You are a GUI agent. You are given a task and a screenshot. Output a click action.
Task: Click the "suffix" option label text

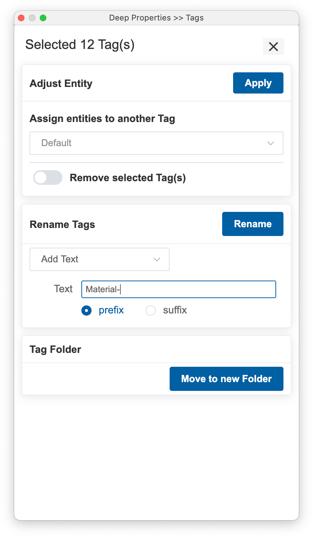point(175,310)
